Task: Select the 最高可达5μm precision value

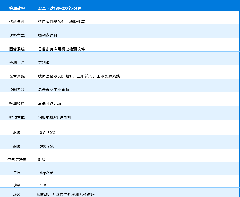Action: [x=50, y=103]
